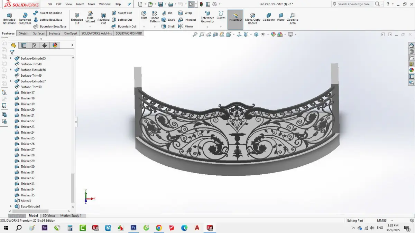This screenshot has width=415, height=233.
Task: Select Mirror3 in the feature tree
Action: (26, 201)
